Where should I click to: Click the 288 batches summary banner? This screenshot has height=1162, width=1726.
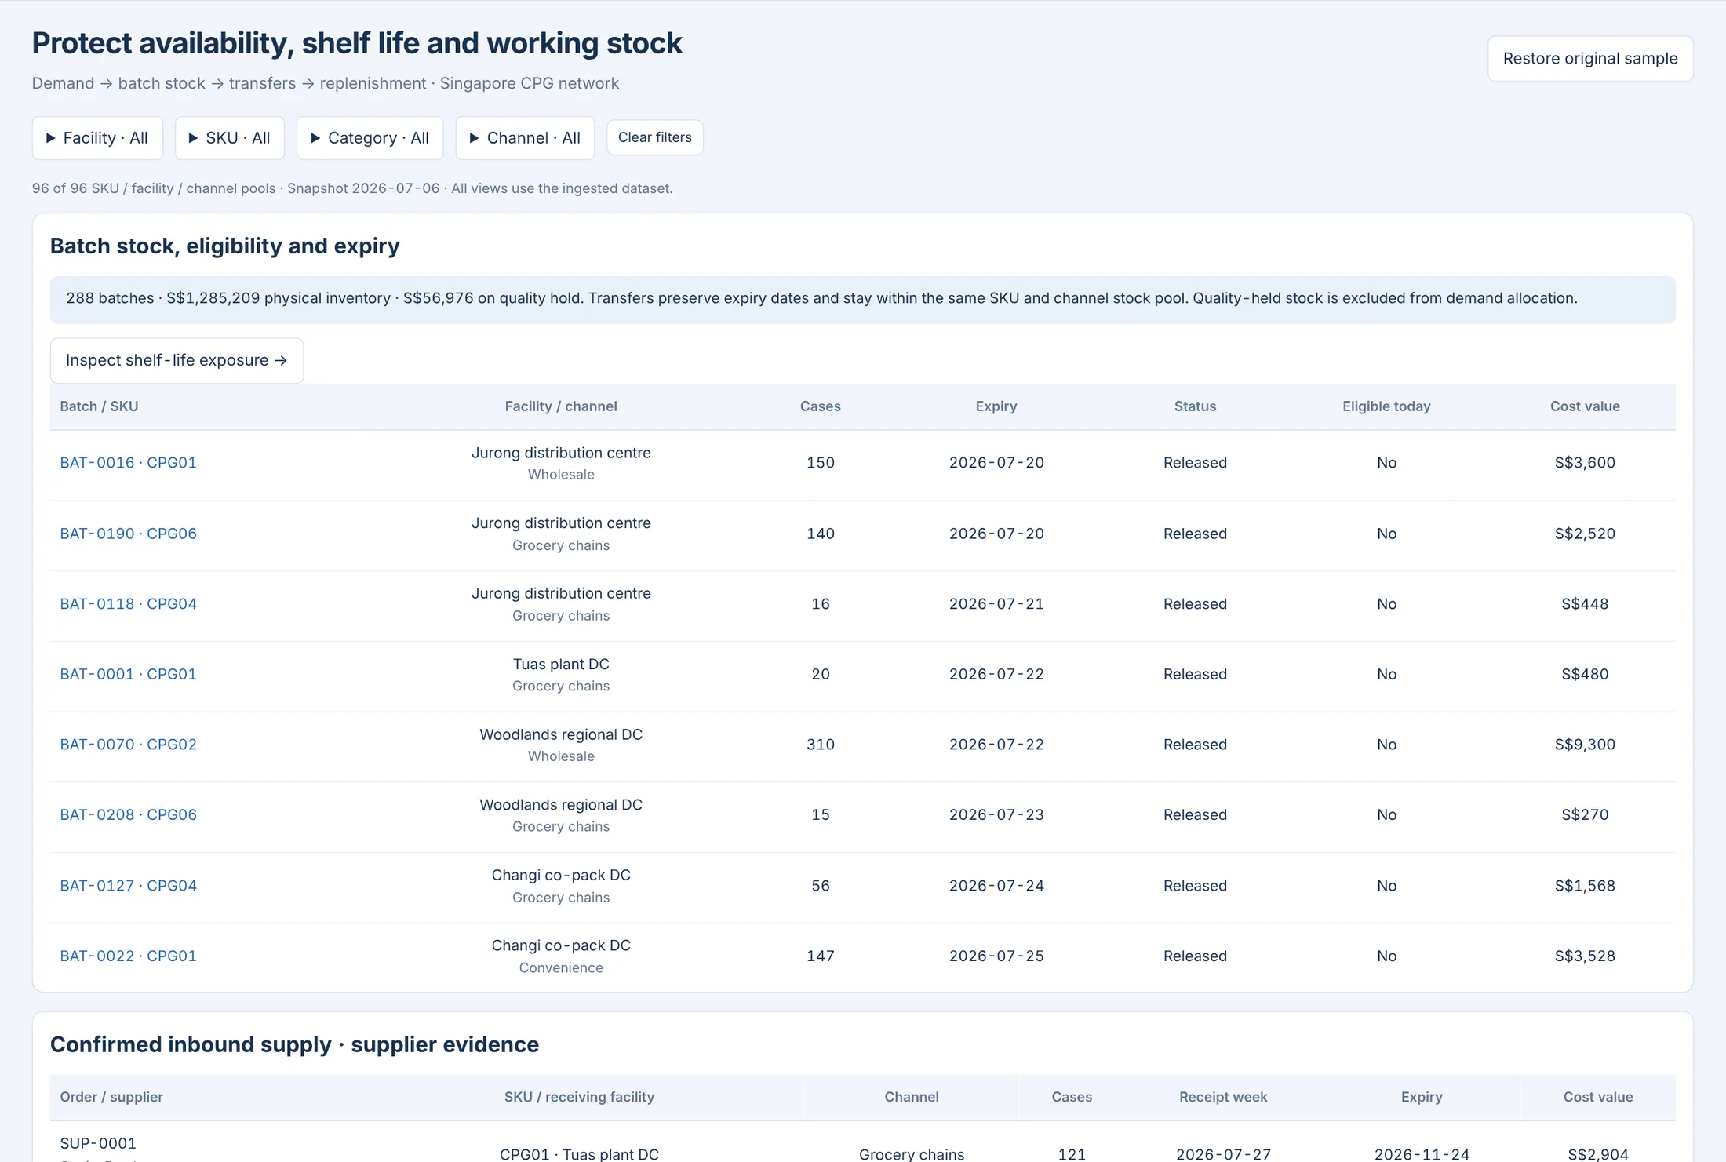click(863, 299)
